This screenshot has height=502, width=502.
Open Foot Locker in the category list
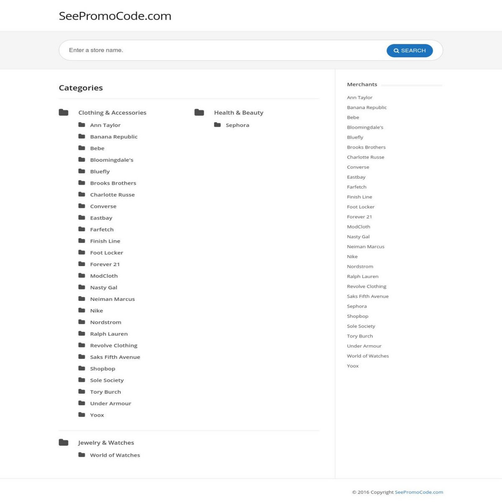point(107,253)
